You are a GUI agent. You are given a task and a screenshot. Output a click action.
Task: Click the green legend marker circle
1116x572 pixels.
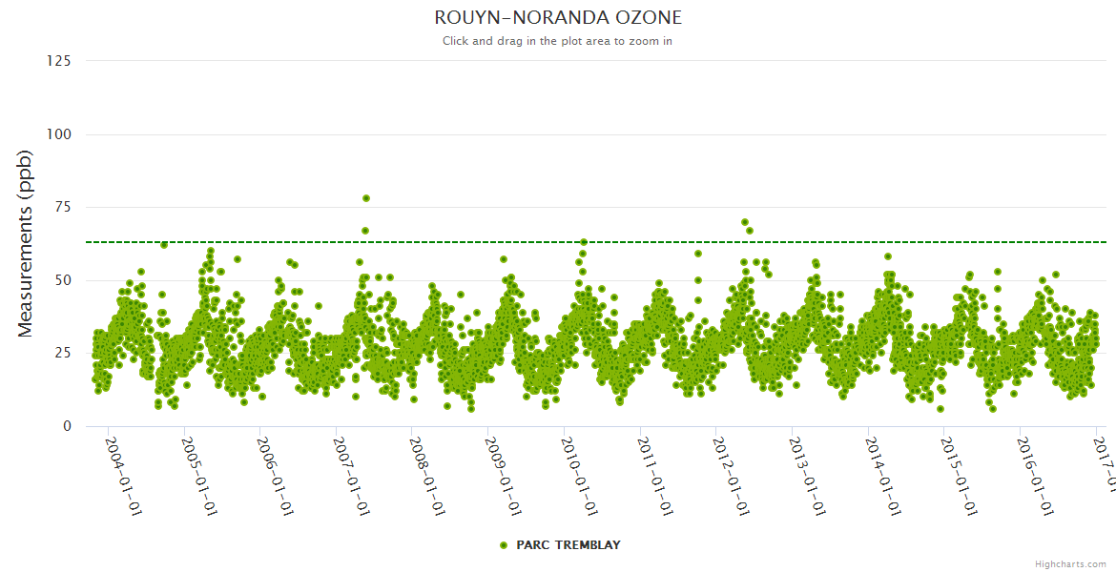tap(504, 545)
